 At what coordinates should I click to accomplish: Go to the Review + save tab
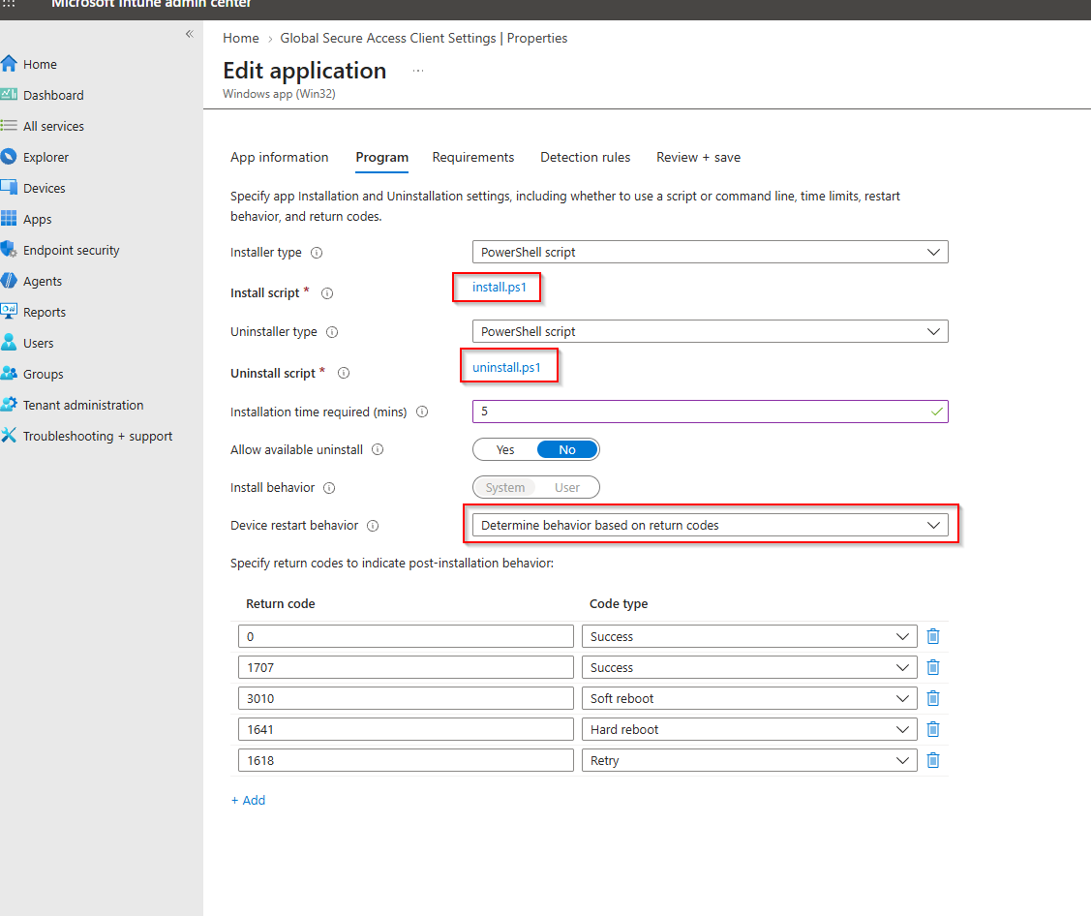(x=699, y=157)
